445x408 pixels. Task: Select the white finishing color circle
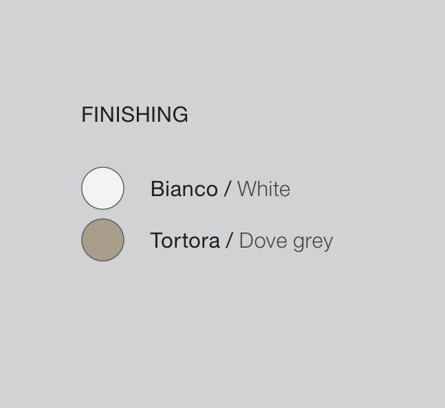coord(102,189)
